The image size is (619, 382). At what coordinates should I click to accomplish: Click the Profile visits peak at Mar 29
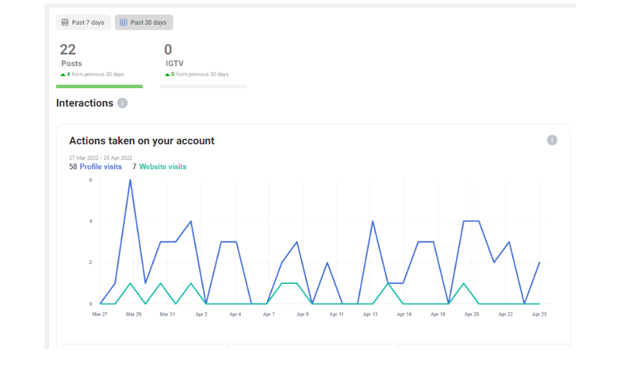pos(131,180)
